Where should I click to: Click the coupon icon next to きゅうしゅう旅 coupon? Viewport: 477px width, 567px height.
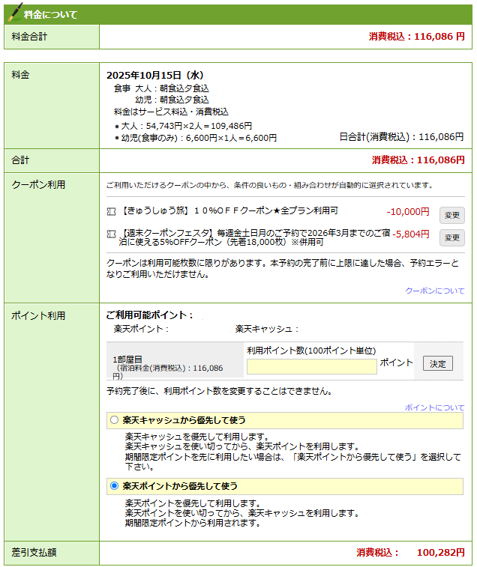pos(112,212)
